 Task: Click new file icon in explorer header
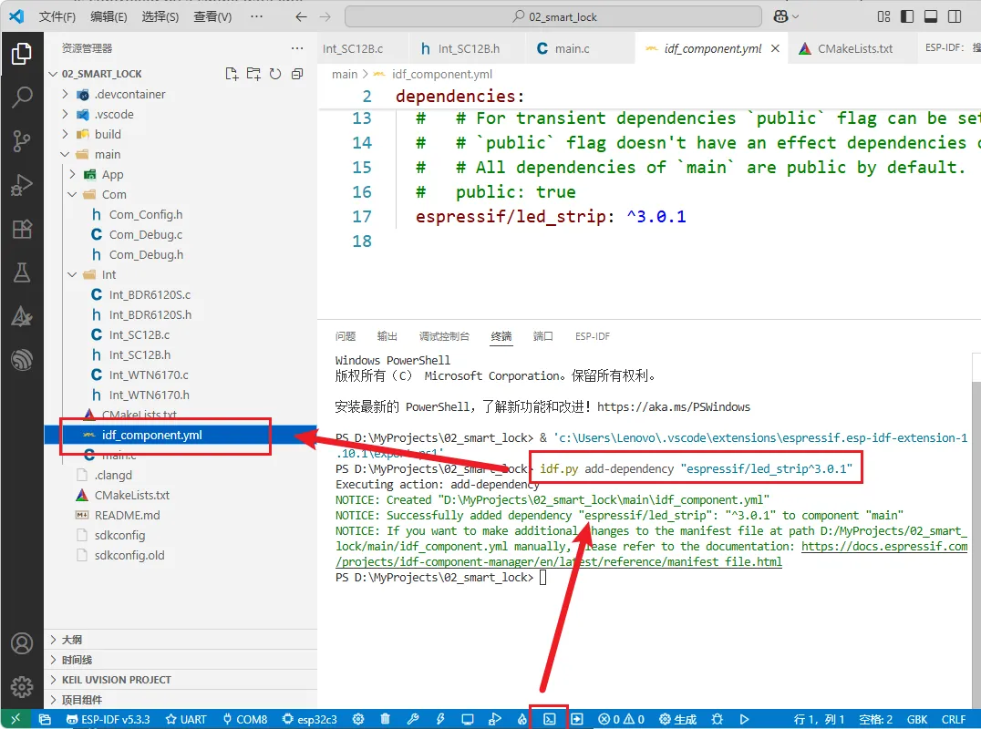coord(232,74)
